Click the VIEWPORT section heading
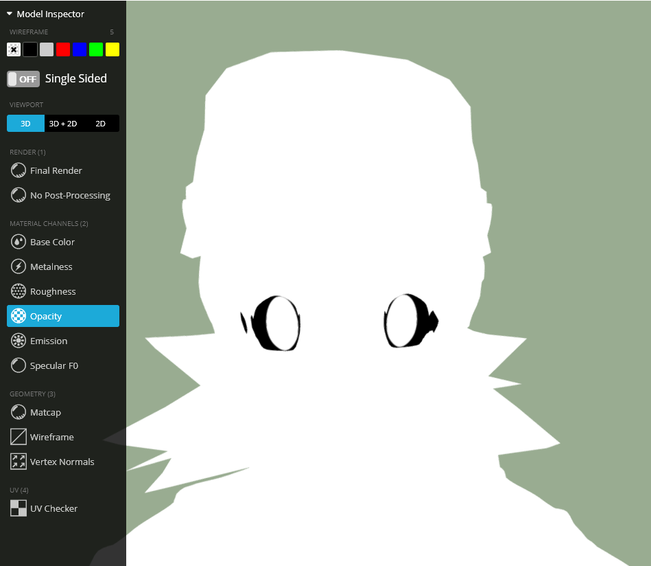The image size is (651, 566). point(26,105)
